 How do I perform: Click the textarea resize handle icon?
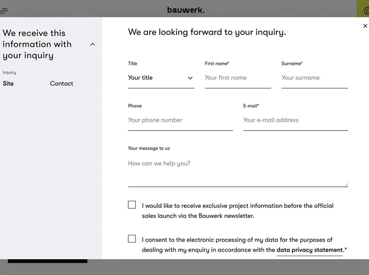(x=347, y=184)
